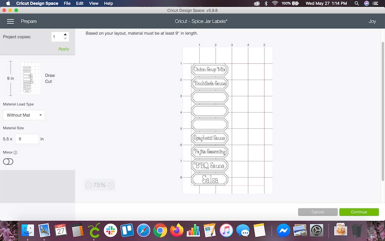Open Siri from the menu bar
The image size is (385, 241).
[x=366, y=3]
